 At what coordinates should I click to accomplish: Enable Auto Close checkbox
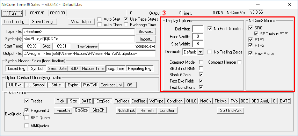pyautogui.click(x=100, y=25)
